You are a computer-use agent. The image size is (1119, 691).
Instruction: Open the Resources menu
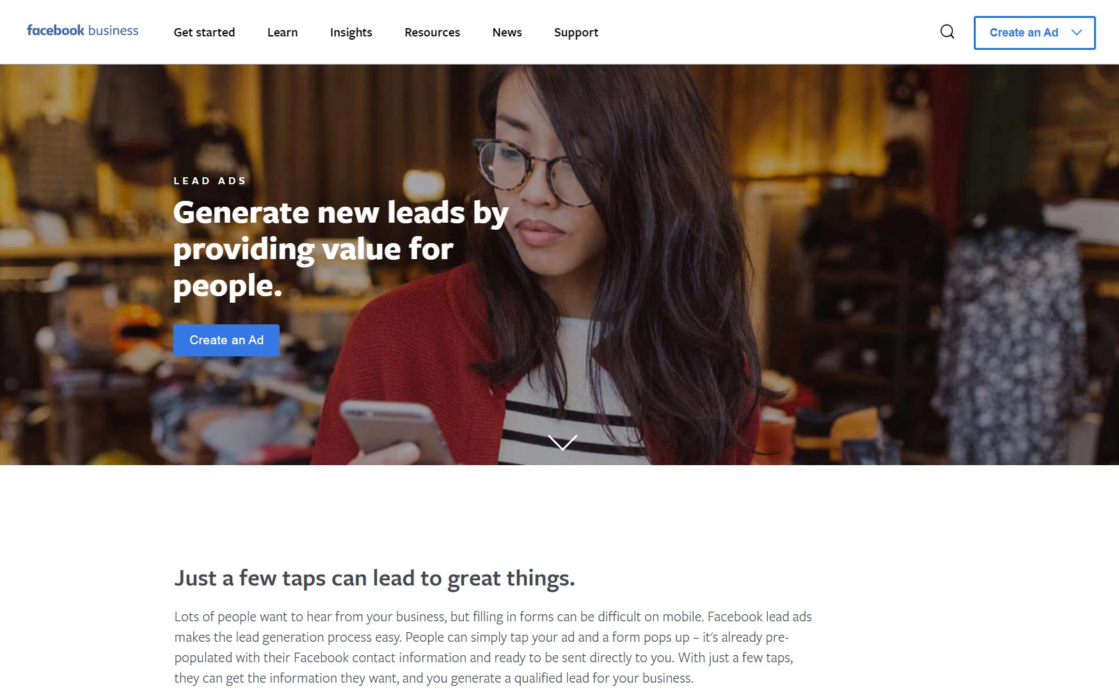click(432, 32)
